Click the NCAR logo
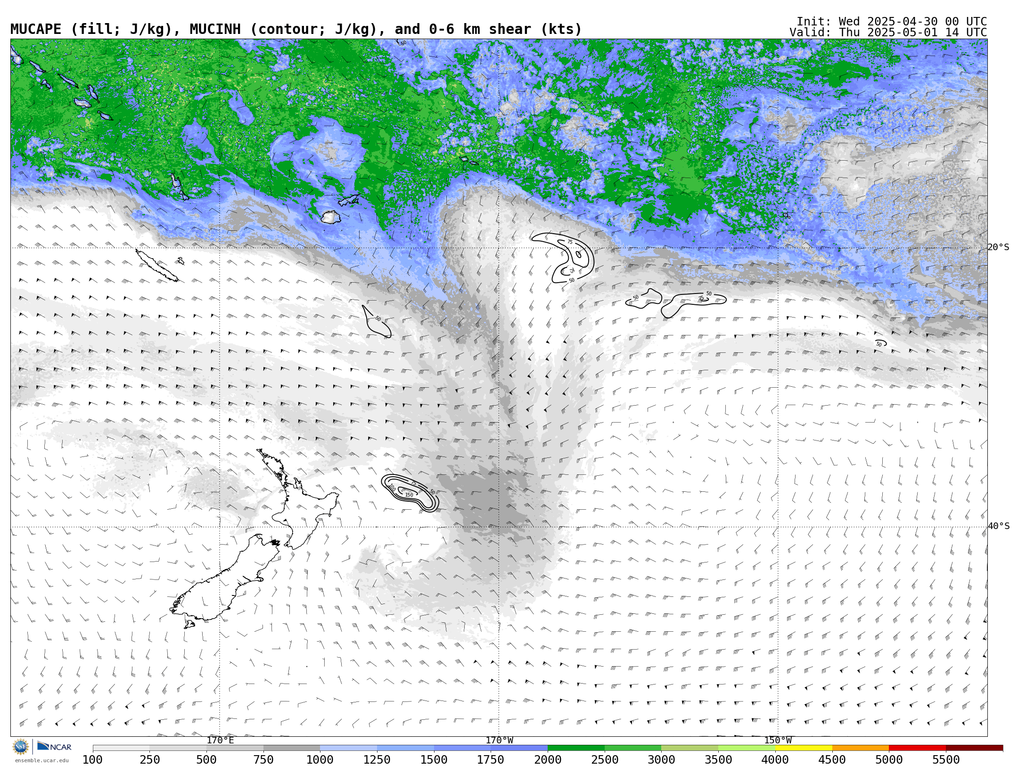The height and width of the screenshot is (766, 1018). click(54, 746)
